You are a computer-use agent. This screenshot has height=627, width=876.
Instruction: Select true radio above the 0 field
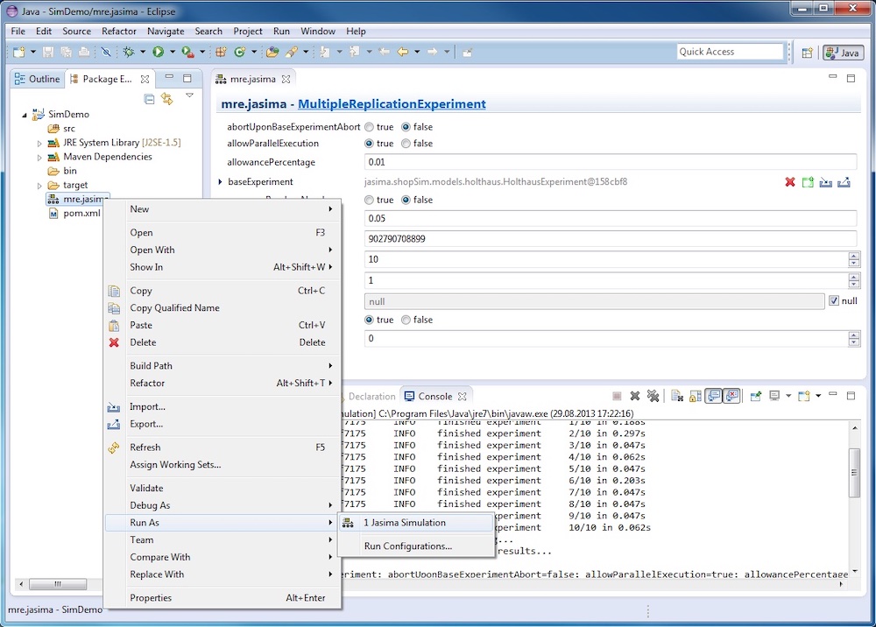coord(370,320)
